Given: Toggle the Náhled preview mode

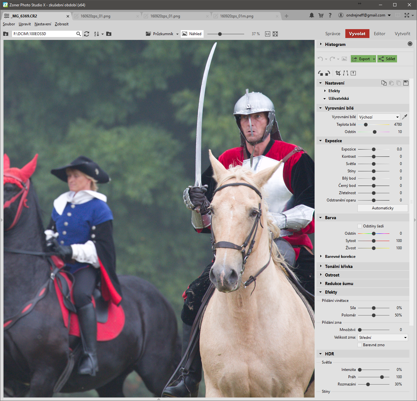Looking at the screenshot, I should pos(192,34).
